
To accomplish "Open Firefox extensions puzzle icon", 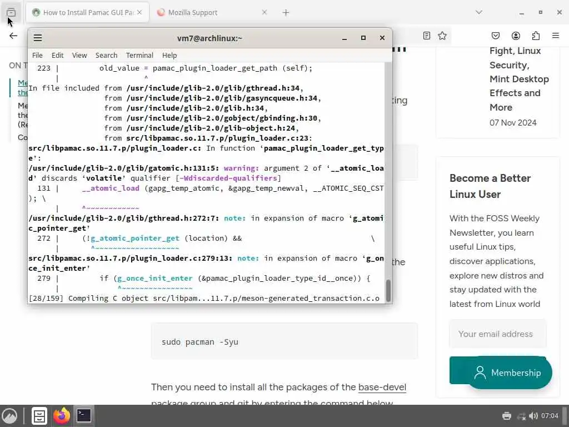I will coord(536,36).
